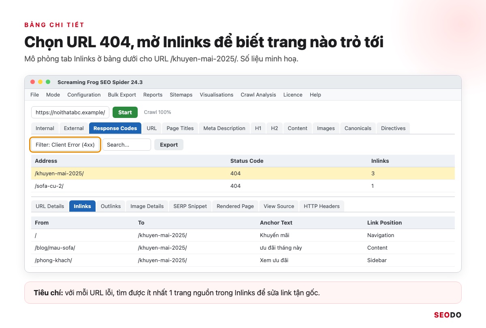
Task: Open the View Source bottom tab
Action: point(279,206)
